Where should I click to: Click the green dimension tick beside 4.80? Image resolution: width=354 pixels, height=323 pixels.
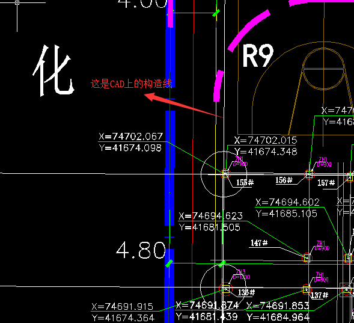tap(169, 263)
